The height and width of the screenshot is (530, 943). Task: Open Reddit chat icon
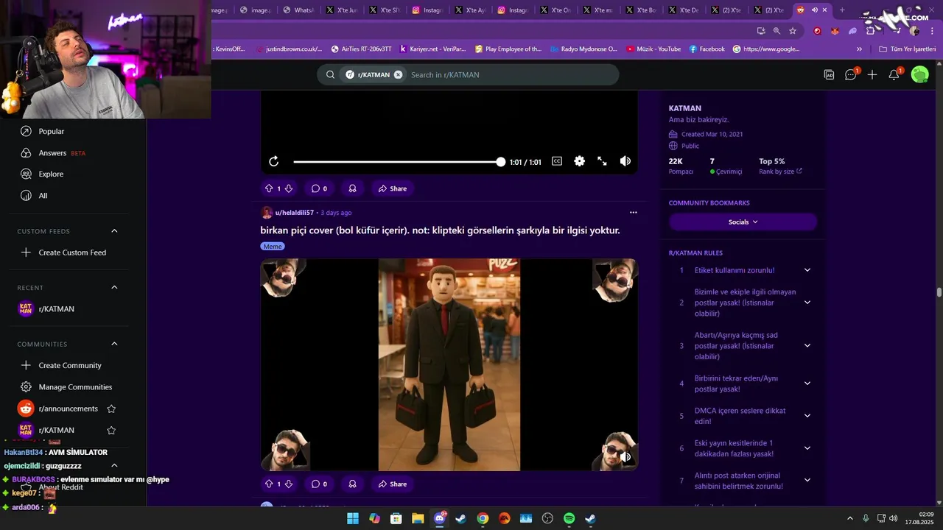click(851, 74)
